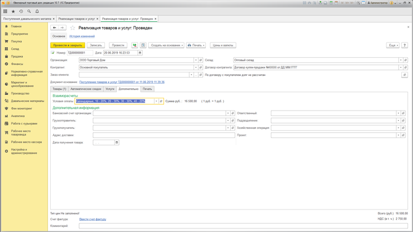Open Создать на основании dropdown
This screenshot has height=232, width=413.
tap(166, 45)
